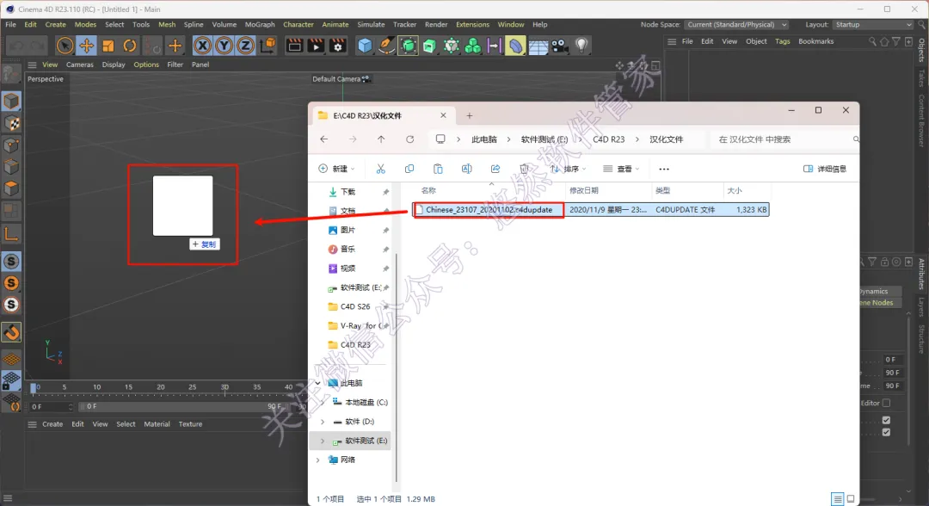The width and height of the screenshot is (929, 506).
Task: Select the Spline Pen tool icon
Action: tap(386, 46)
